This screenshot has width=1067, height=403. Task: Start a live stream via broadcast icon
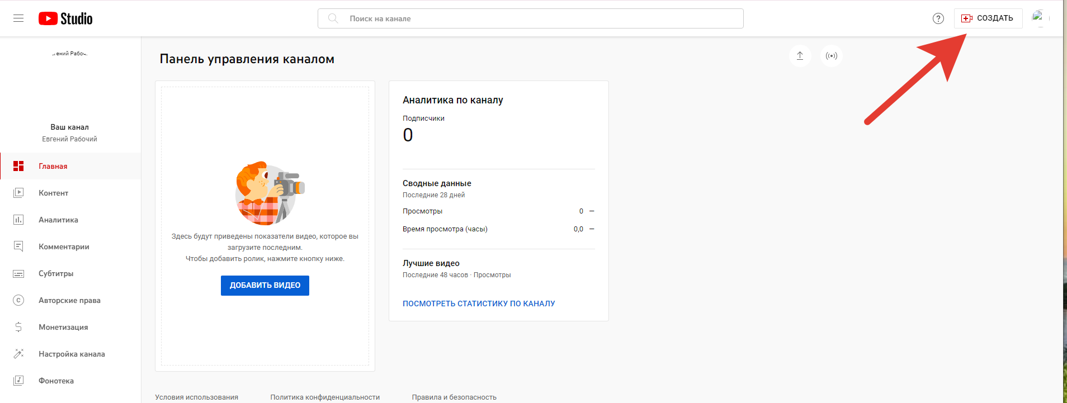click(831, 56)
